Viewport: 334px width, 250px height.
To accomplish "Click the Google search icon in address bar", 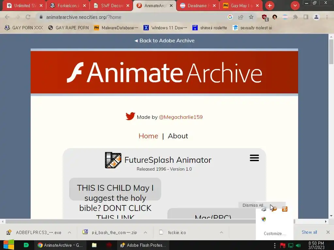I will 230,17.
